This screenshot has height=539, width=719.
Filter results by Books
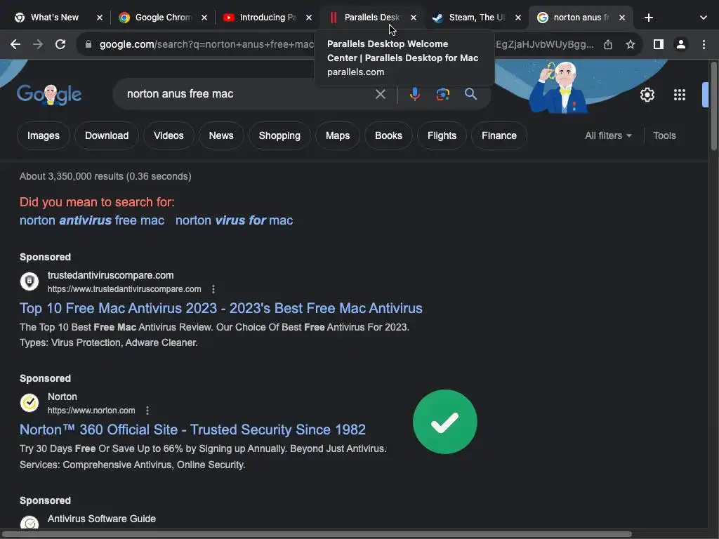pyautogui.click(x=388, y=135)
